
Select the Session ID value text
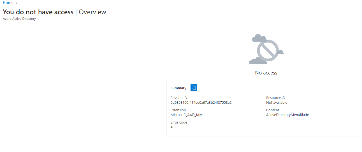201,102
